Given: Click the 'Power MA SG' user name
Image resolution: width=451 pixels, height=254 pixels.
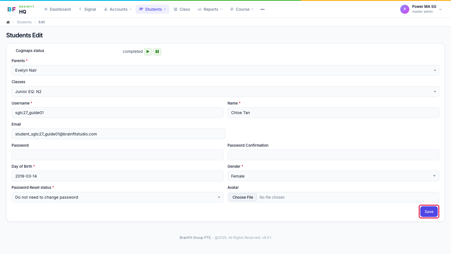Looking at the screenshot, I should [x=424, y=6].
